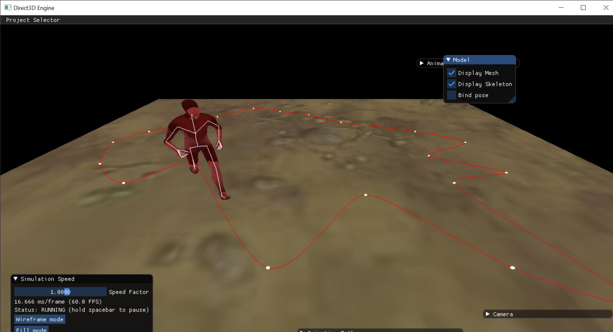
Task: Enable the Bind pose option
Action: click(x=451, y=95)
